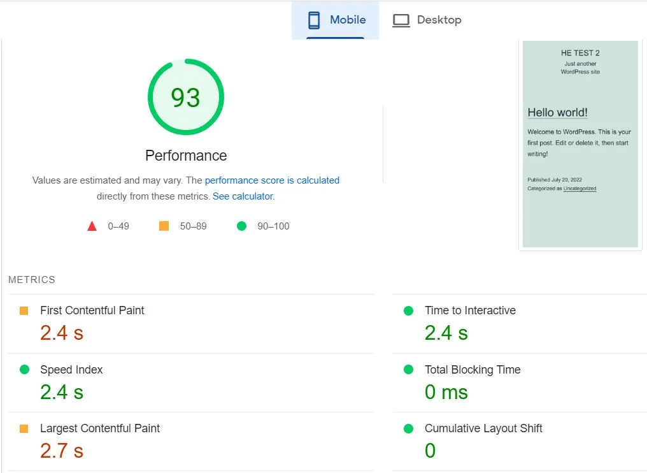This screenshot has width=647, height=473.
Task: Click the desktop laptop icon
Action: click(401, 20)
